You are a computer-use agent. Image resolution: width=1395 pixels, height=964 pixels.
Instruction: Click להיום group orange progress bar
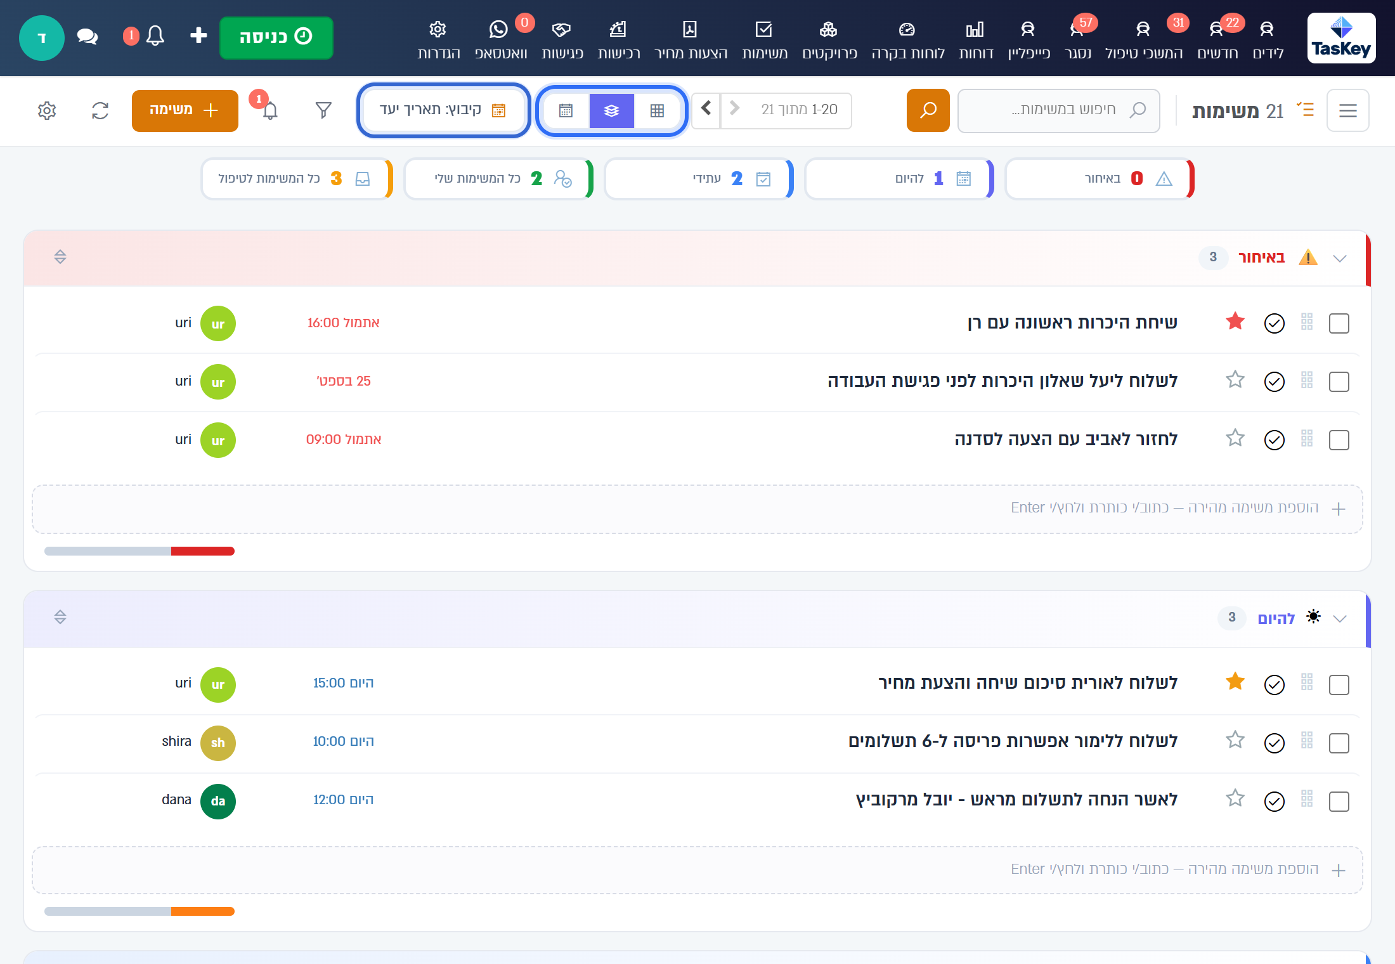tap(203, 911)
